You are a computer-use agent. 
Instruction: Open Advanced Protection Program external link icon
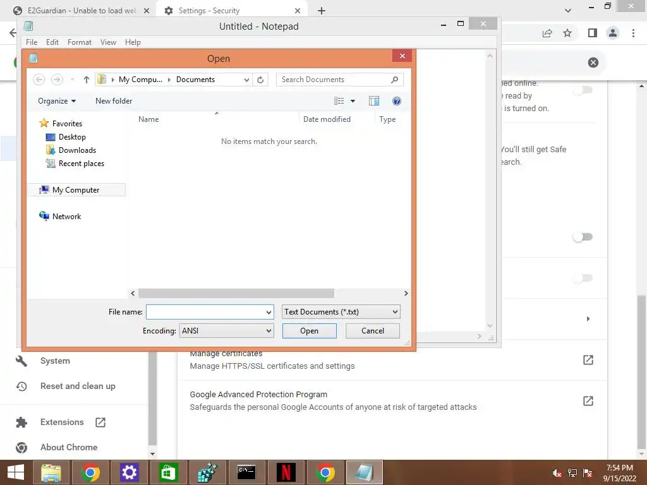click(588, 401)
